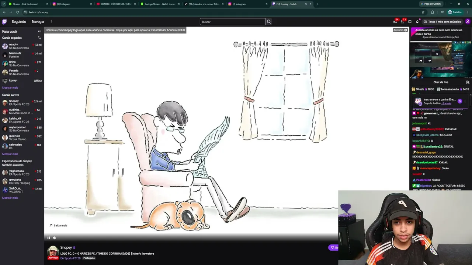Open the Seguindo navigation item
This screenshot has height=265, width=472.
point(19,22)
